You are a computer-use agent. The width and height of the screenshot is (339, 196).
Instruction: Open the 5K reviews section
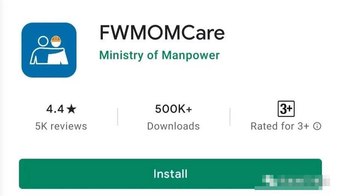(x=61, y=126)
